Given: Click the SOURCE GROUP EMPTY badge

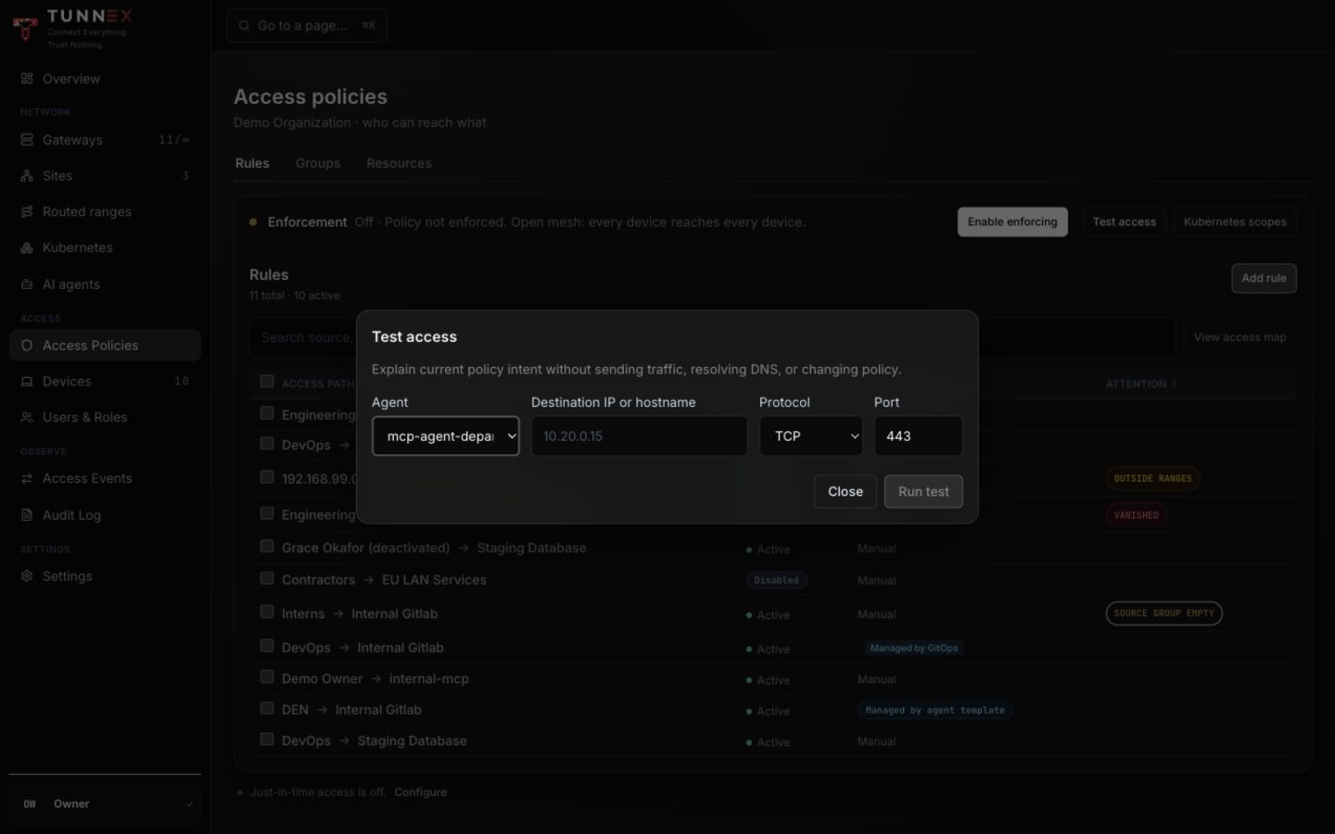Looking at the screenshot, I should click(1163, 613).
